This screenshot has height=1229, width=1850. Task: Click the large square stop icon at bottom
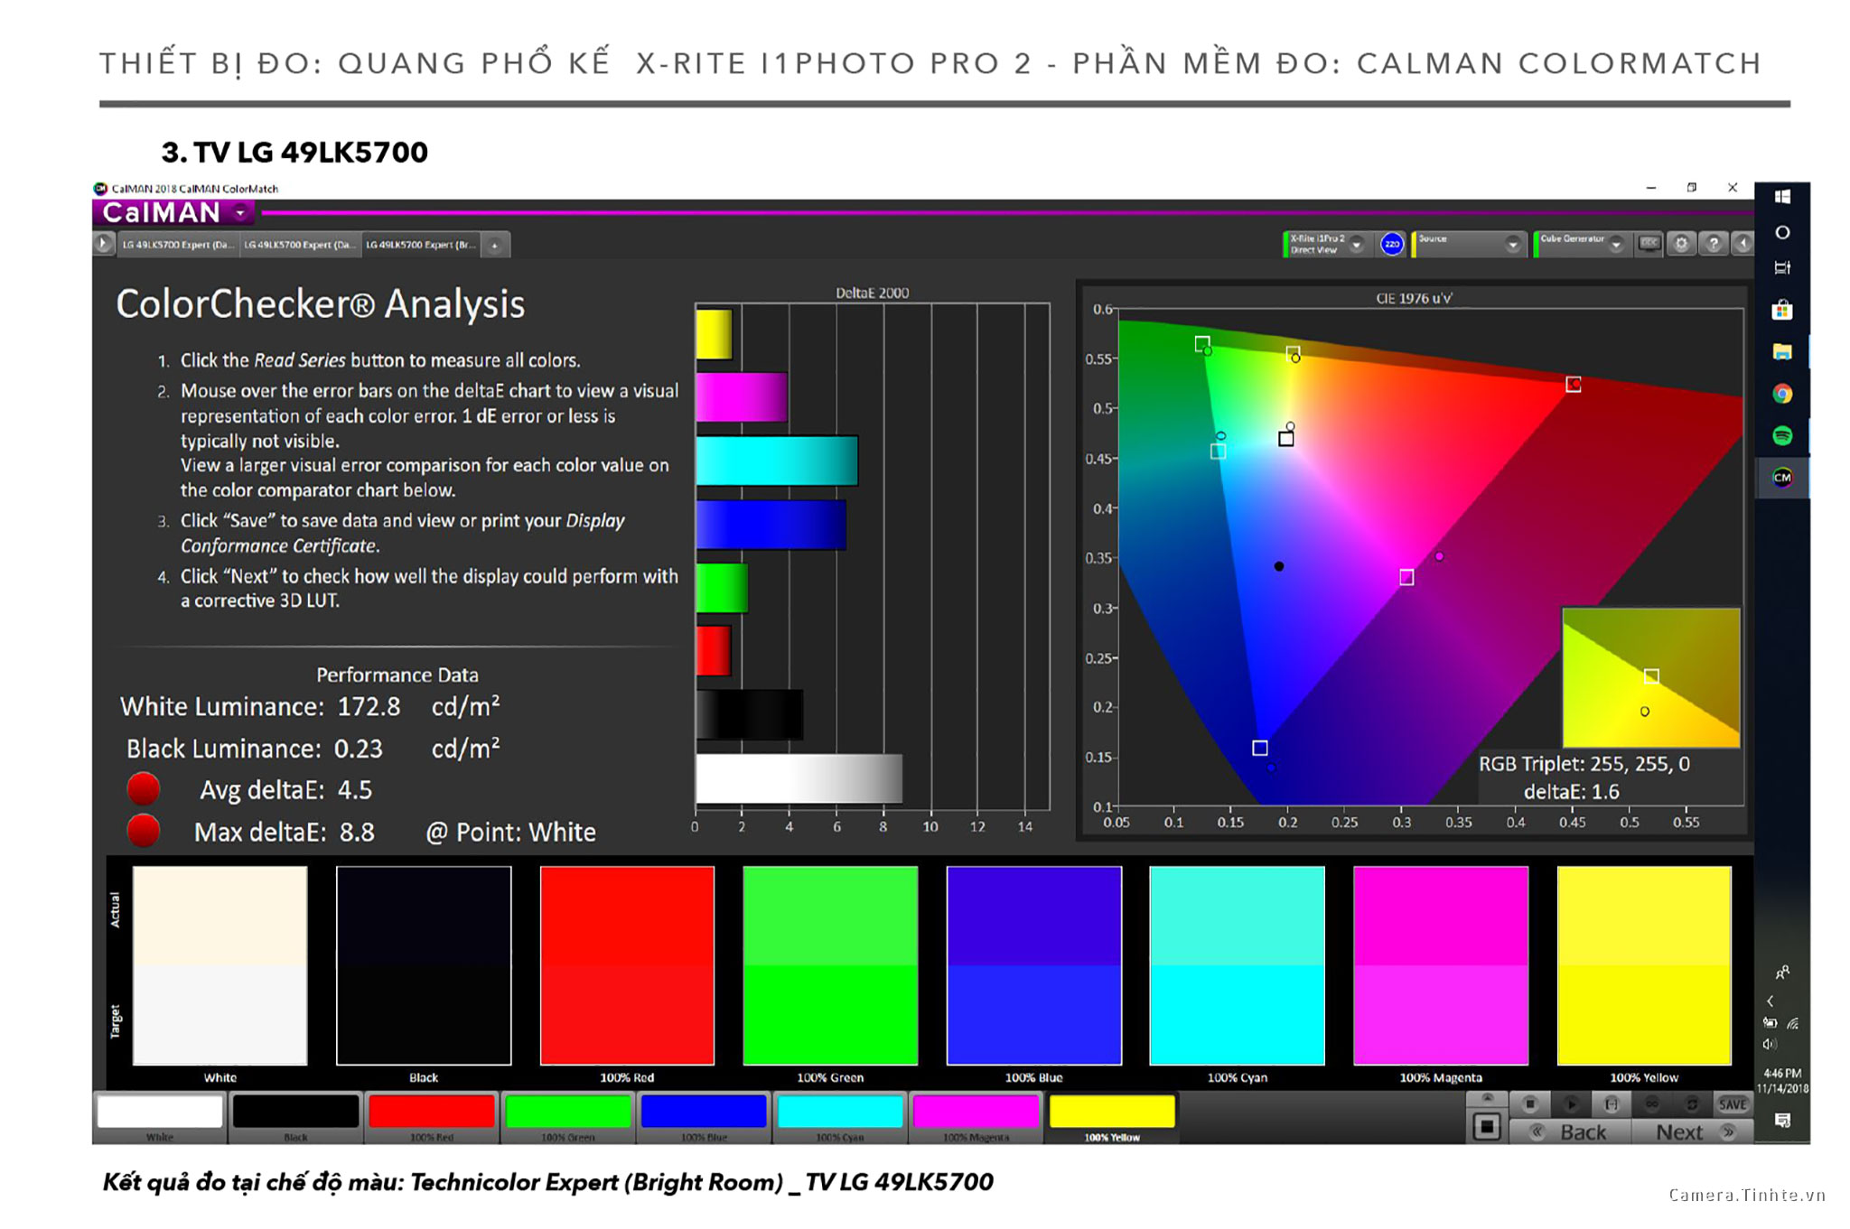(1487, 1126)
